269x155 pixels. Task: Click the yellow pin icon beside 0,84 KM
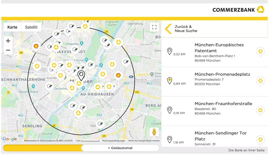point(169,81)
